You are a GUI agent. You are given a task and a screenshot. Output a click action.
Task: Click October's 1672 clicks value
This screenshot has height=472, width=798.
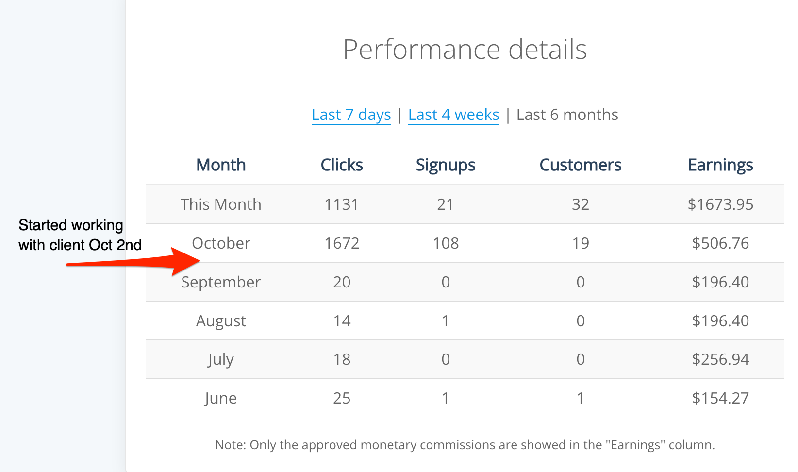point(342,243)
